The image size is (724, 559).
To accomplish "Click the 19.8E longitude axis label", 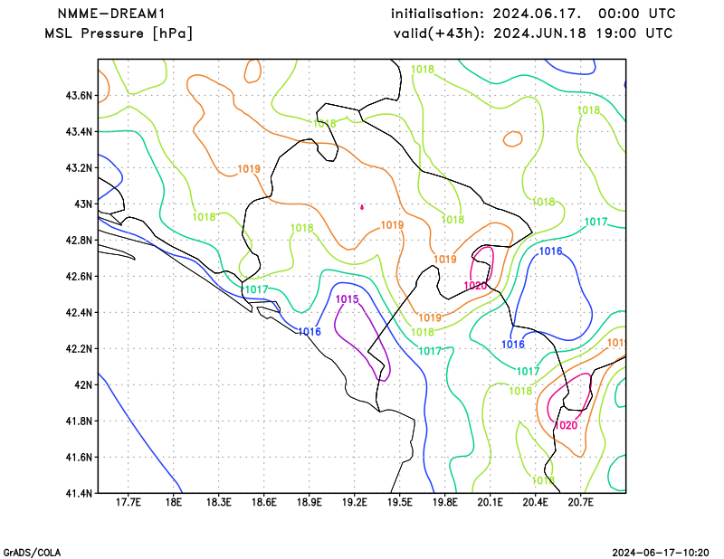I will tap(444, 502).
